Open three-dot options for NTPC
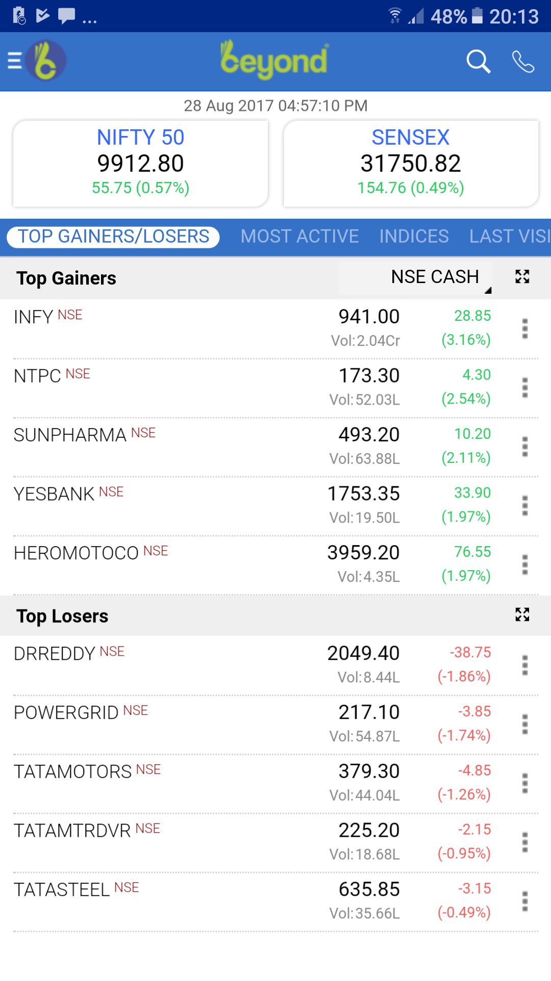The width and height of the screenshot is (551, 981). [x=524, y=388]
